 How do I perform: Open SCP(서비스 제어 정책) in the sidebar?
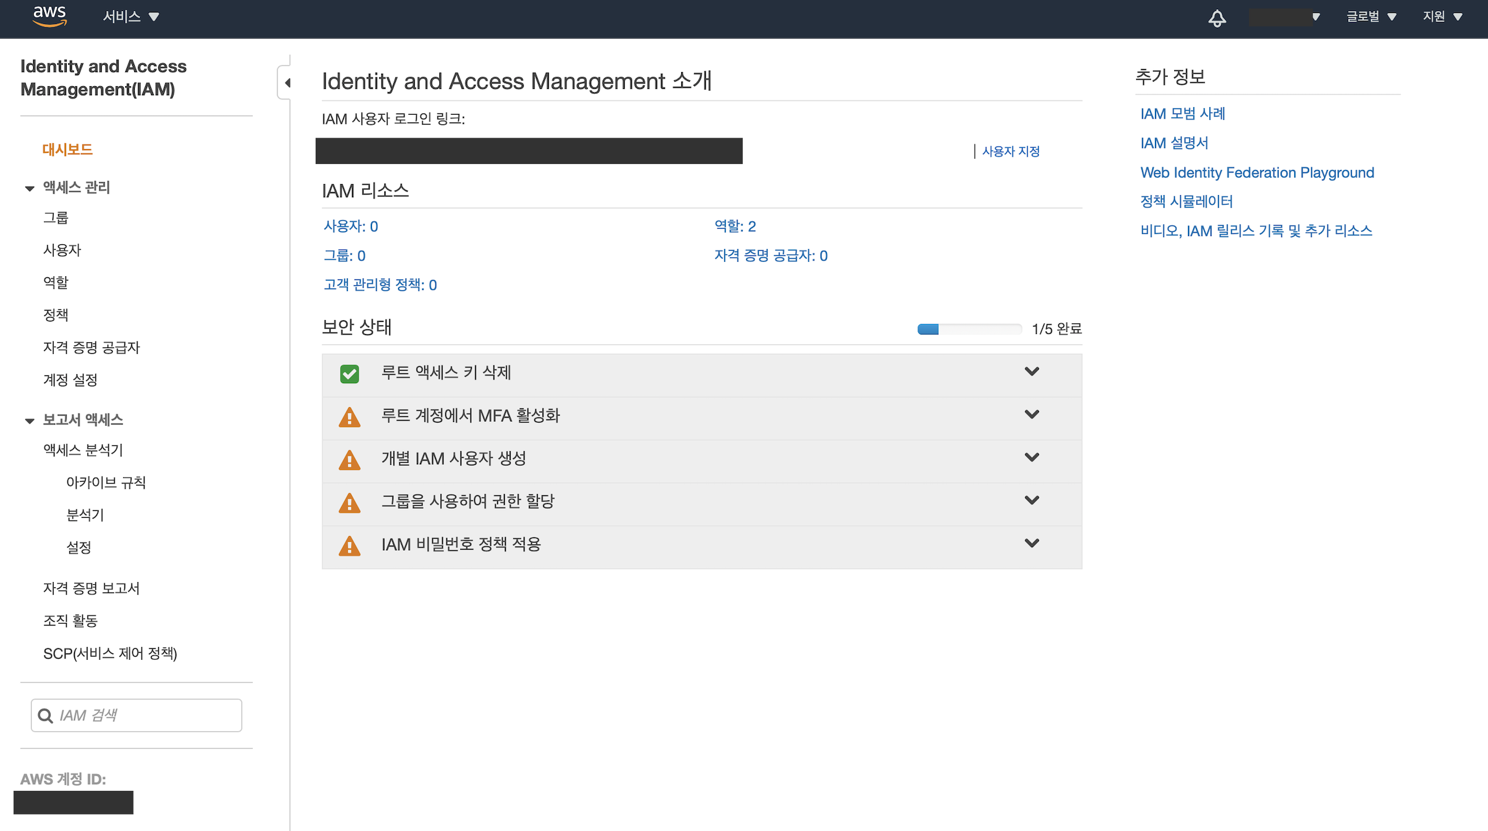click(x=110, y=653)
